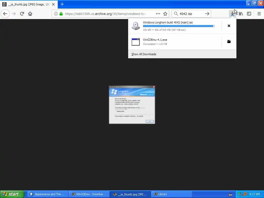Open page actions three-dot menu

[x=158, y=14]
